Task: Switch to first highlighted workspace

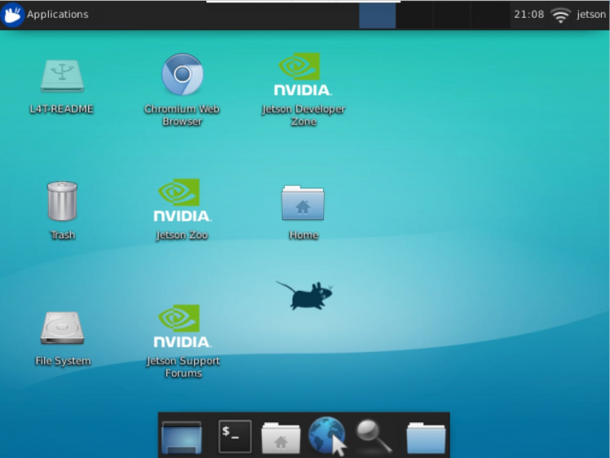Action: pos(378,15)
